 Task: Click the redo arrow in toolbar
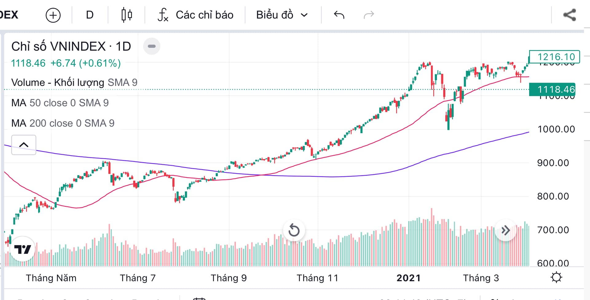[369, 15]
